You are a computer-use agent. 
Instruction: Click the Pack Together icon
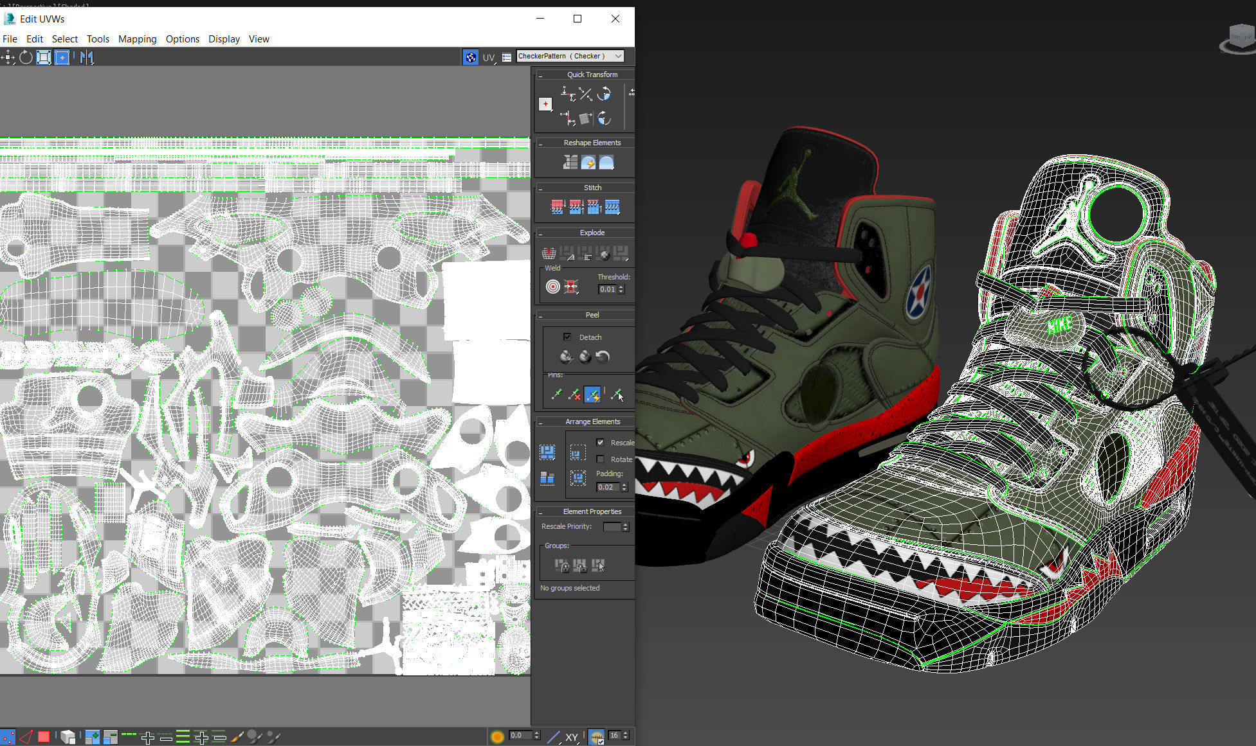(578, 452)
